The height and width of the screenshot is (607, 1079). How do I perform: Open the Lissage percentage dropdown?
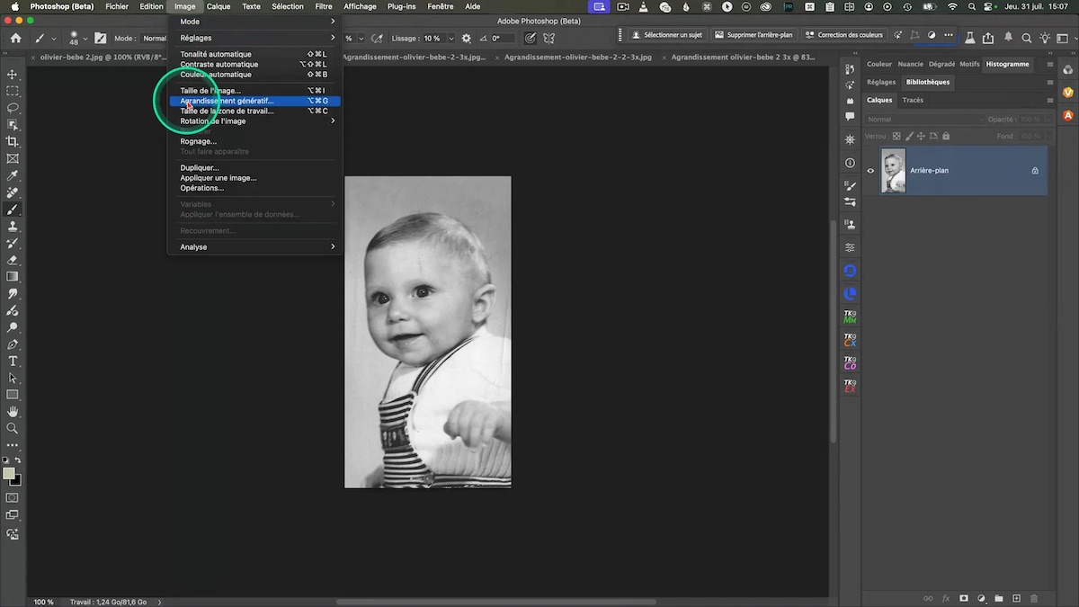450,39
